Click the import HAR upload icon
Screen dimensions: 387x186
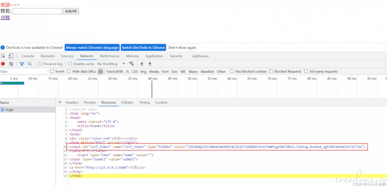click(x=142, y=64)
